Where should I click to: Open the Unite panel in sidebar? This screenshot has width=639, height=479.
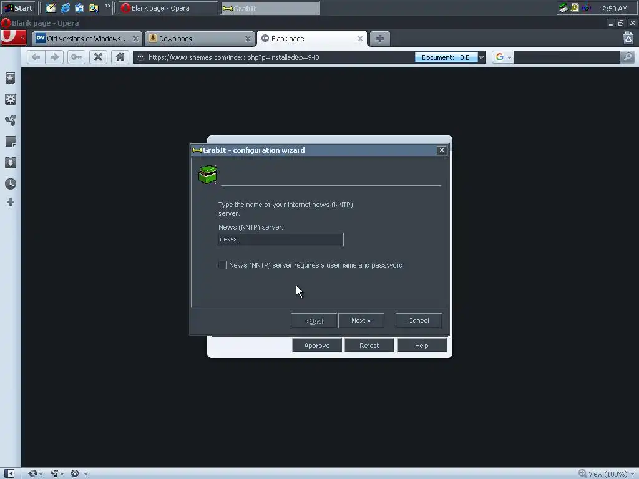tap(10, 120)
